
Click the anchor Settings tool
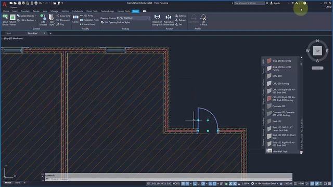[x=181, y=16]
